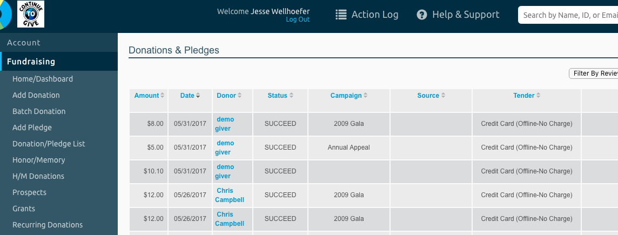The height and width of the screenshot is (235, 618).
Task: Click the Continue To Give logo
Action: 31,14
